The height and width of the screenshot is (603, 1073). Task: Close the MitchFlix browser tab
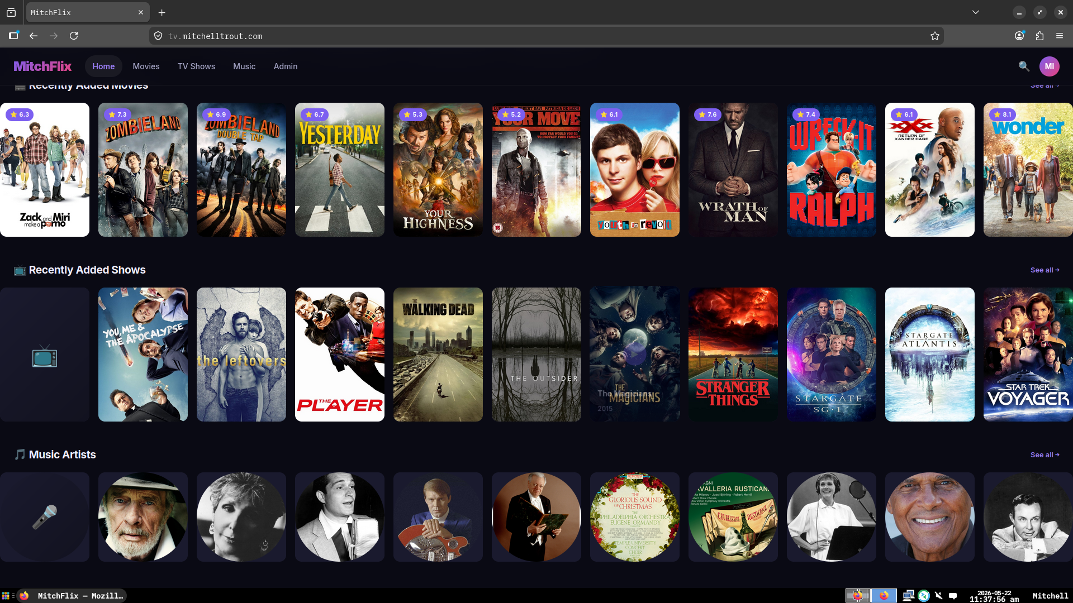[141, 12]
